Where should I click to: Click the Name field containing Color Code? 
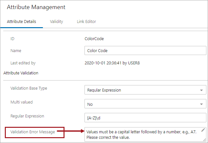click(144, 51)
